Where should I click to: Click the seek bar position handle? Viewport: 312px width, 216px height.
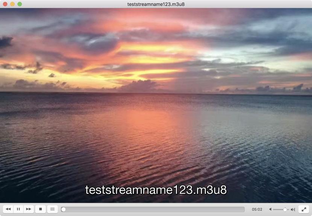coord(64,209)
